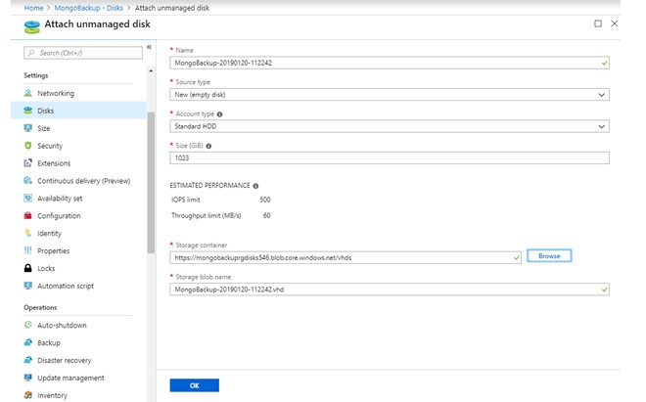Open the Source type dropdown
Viewport: 646px width, 402px height.
pos(390,95)
